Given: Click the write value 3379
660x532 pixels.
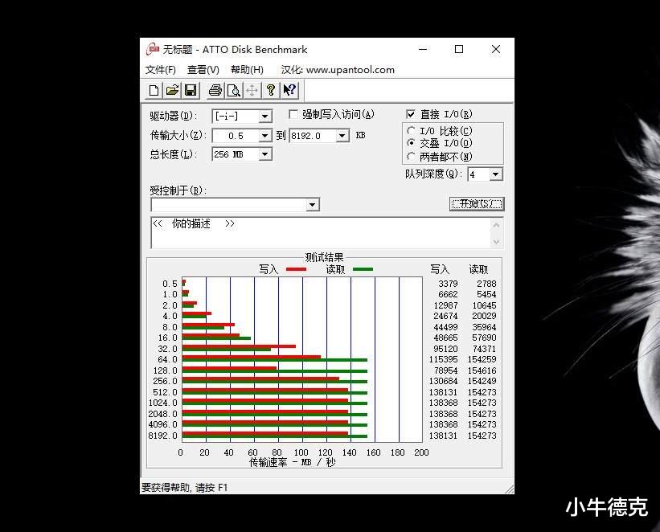Looking at the screenshot, I should coord(448,284).
